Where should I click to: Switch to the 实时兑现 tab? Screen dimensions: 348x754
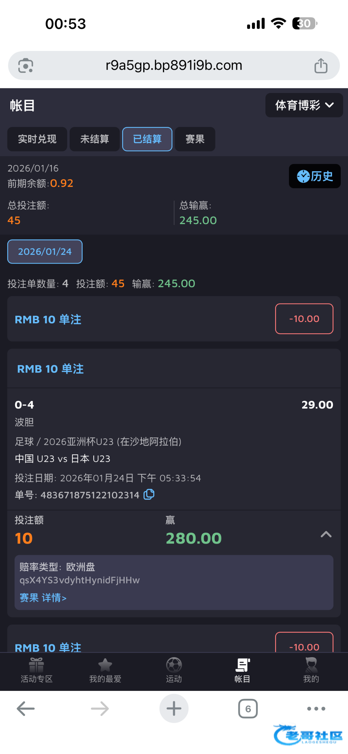(x=37, y=139)
